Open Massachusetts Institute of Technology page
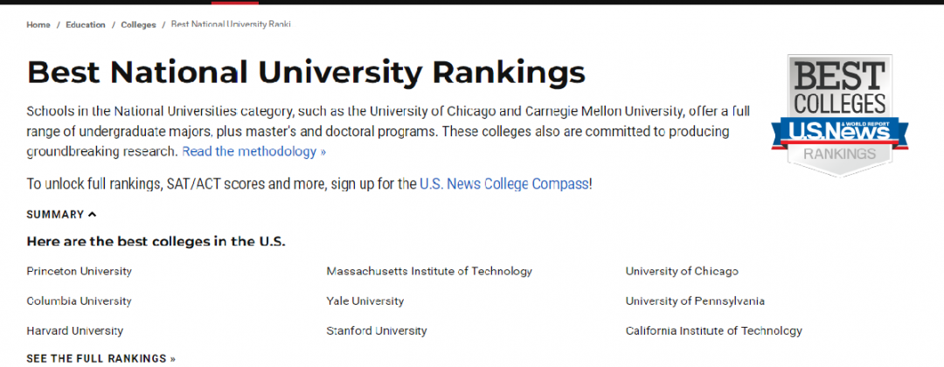The image size is (944, 367). [429, 272]
